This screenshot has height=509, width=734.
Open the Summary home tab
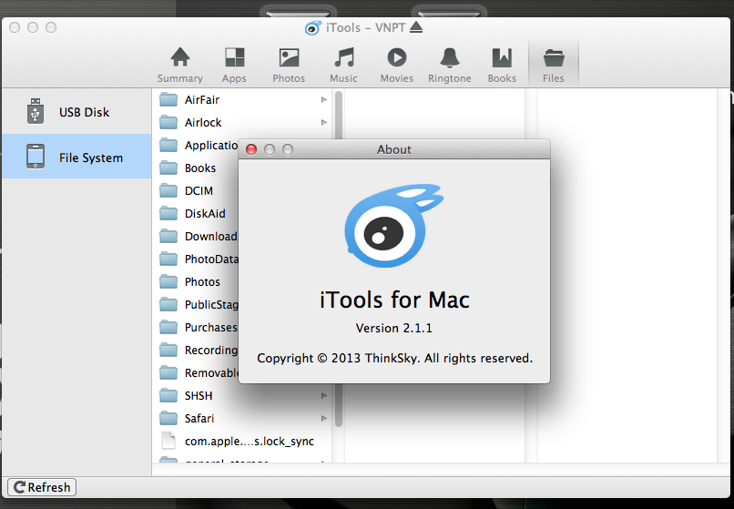(x=179, y=65)
